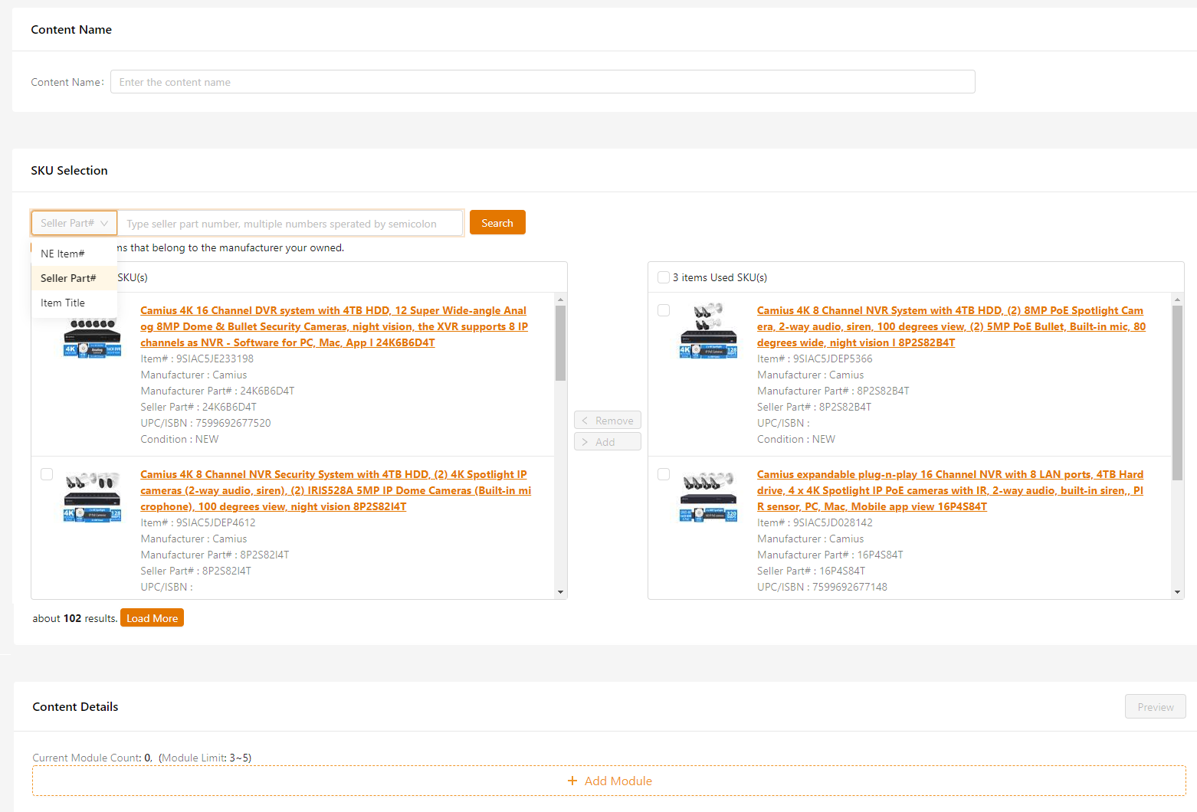Screen dimensions: 1197x812
Task: Choose Item Title option in the list
Action: coord(74,303)
